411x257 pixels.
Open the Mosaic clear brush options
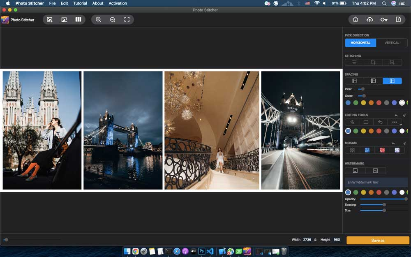353,150
